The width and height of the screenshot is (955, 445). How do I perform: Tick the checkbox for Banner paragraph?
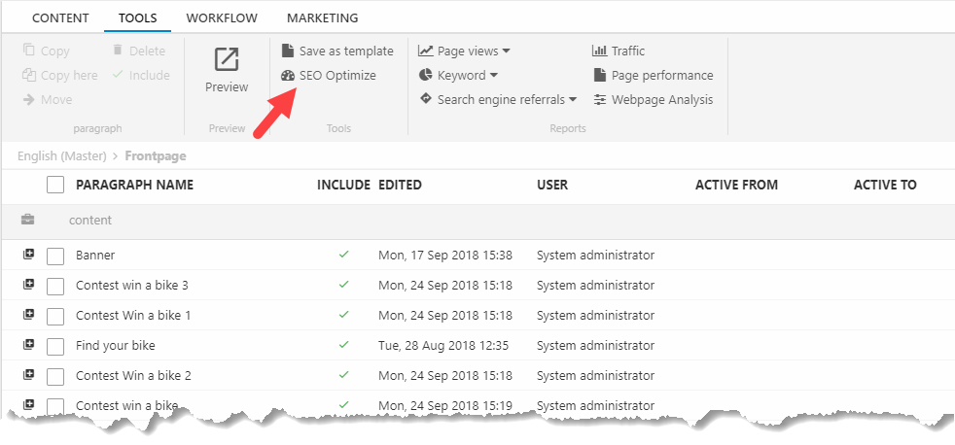click(56, 256)
